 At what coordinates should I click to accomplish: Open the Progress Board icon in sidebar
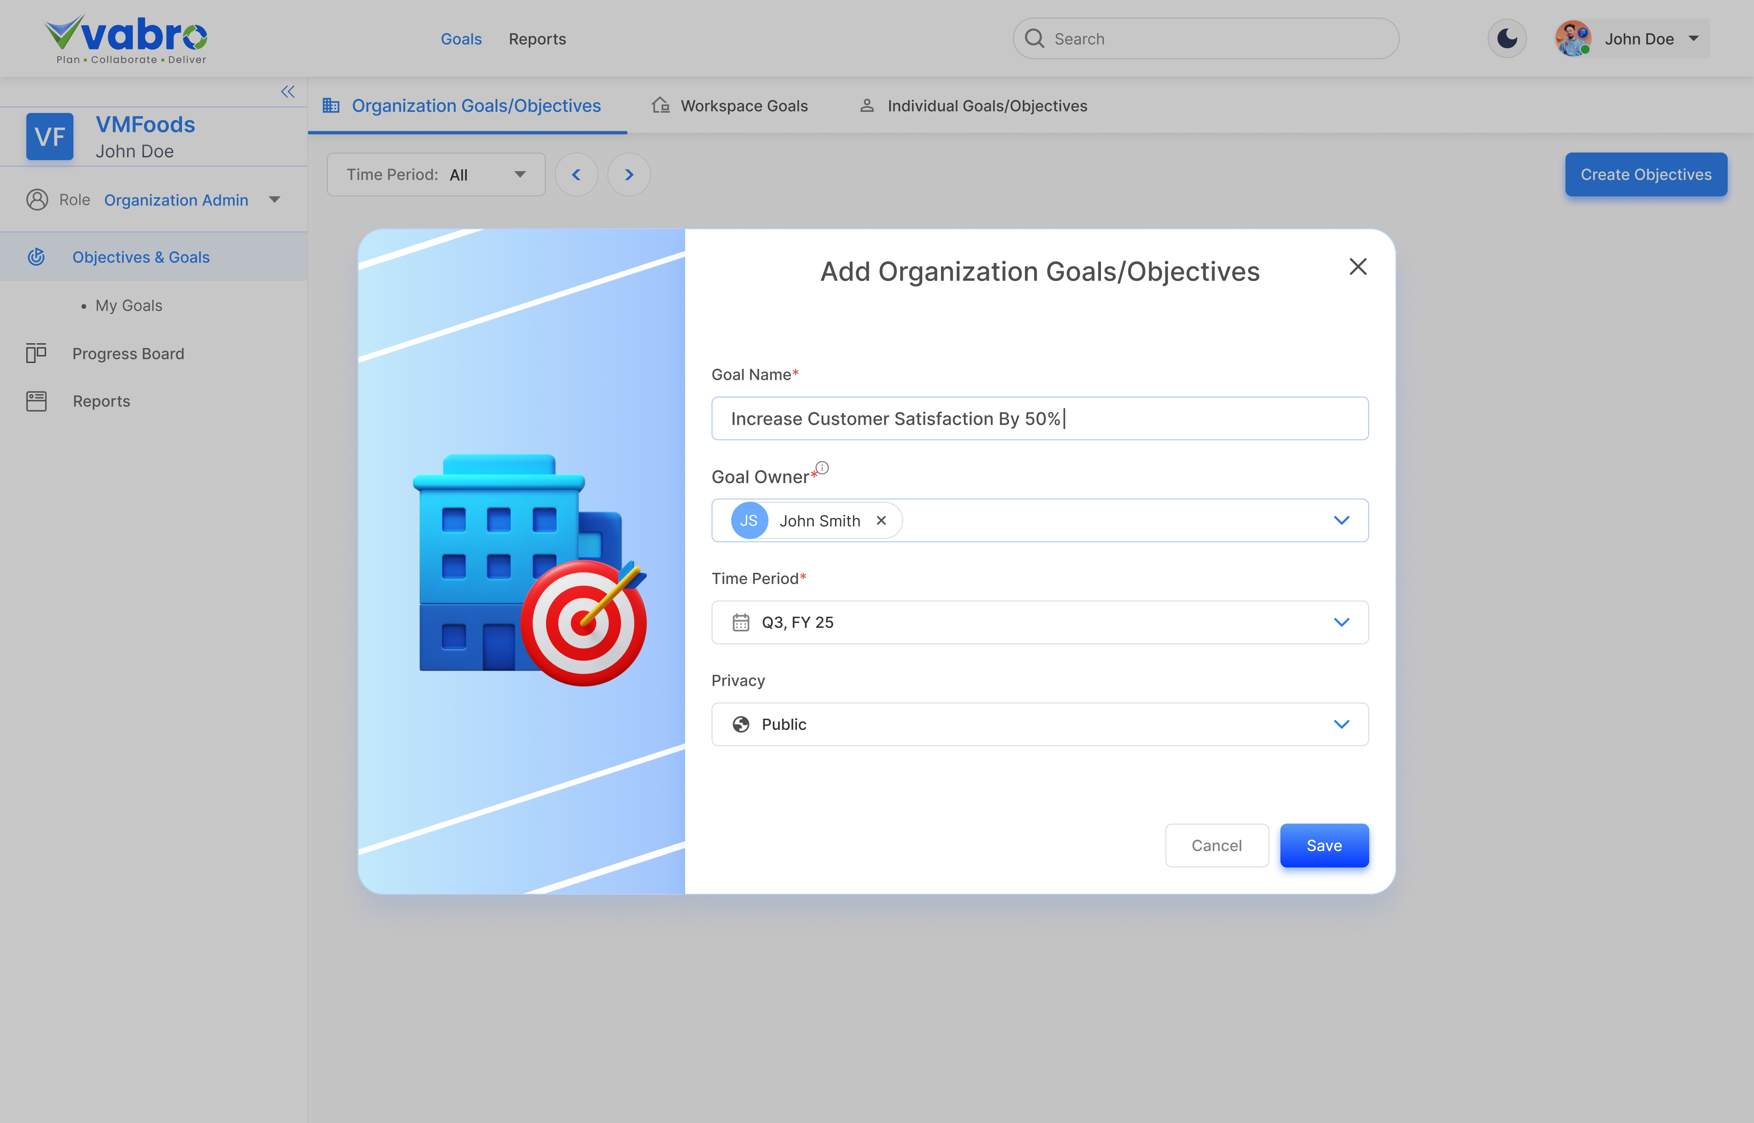tap(37, 353)
